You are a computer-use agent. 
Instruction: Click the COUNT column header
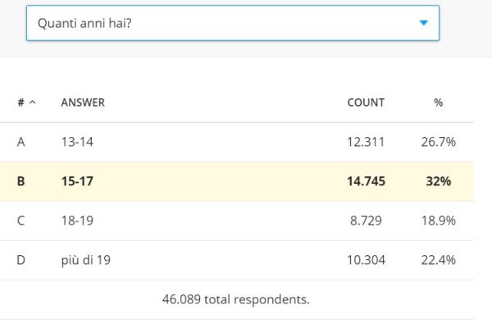coord(366,102)
